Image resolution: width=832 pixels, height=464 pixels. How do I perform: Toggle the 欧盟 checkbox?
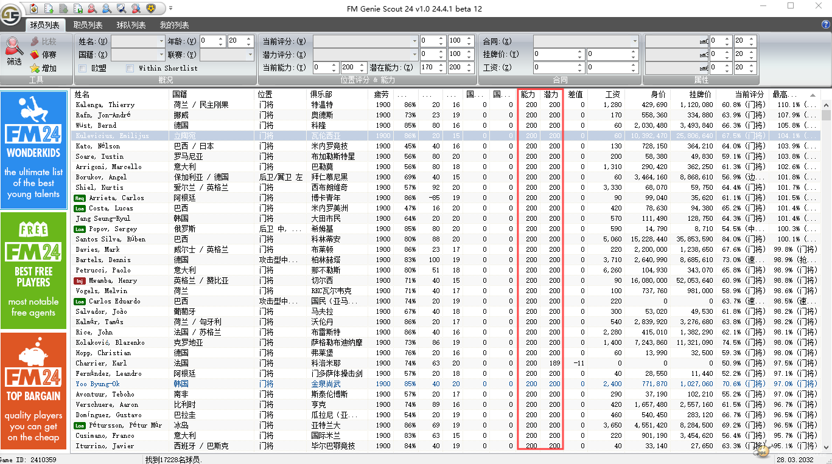(x=82, y=68)
